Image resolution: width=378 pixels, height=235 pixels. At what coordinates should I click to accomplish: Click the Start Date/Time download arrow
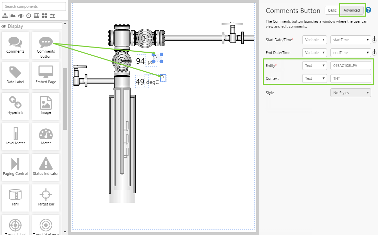[374, 39]
